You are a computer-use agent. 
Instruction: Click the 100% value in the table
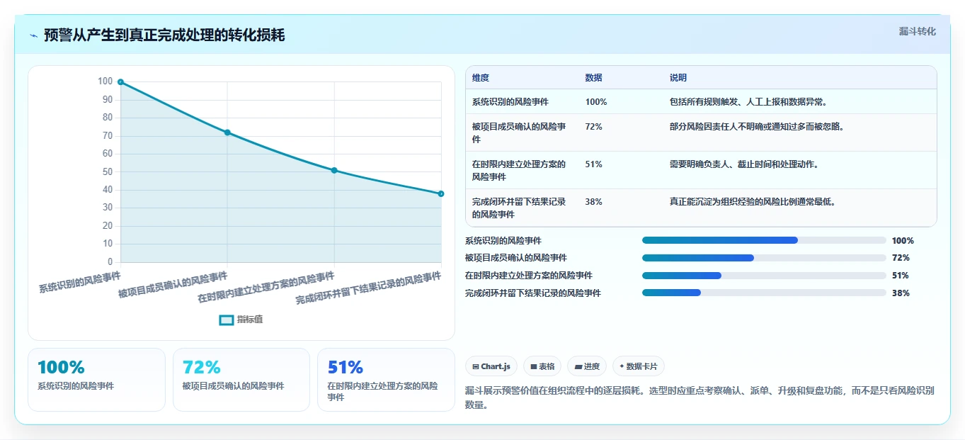coord(596,102)
